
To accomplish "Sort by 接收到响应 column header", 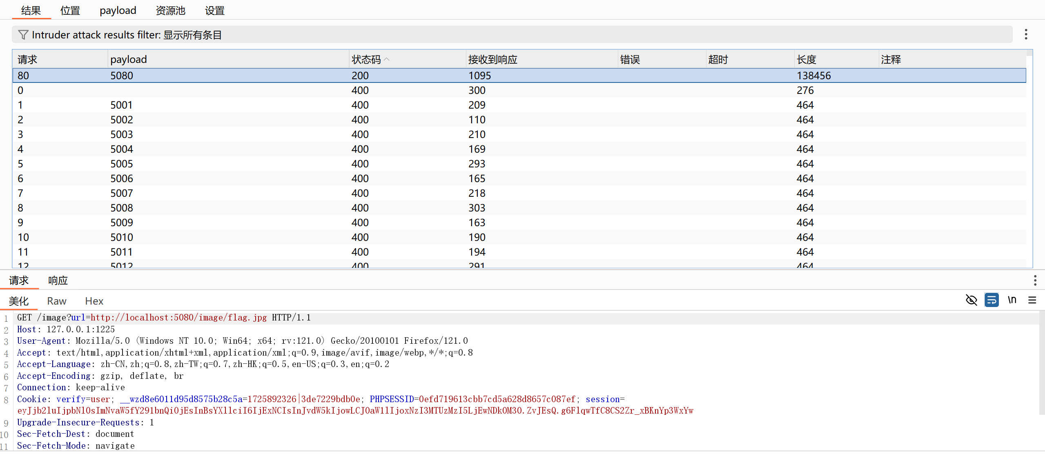I will 492,60.
